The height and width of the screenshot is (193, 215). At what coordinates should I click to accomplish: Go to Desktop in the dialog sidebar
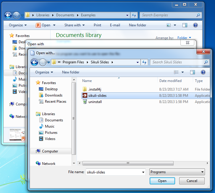pyautogui.click(x=51, y=89)
